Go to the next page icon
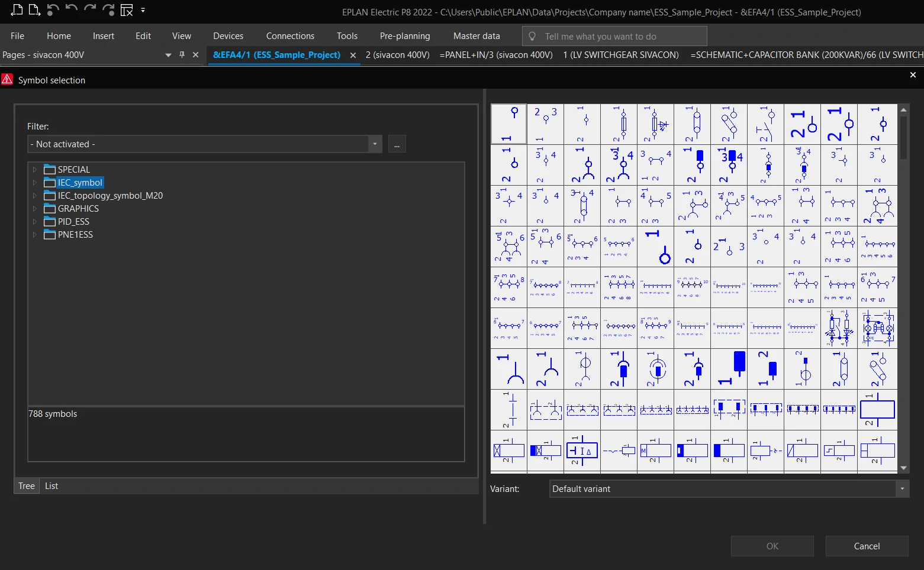 point(34,9)
